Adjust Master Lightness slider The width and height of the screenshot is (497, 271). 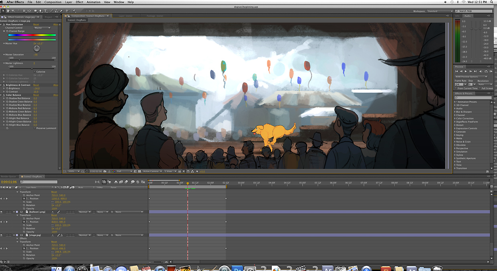click(32, 68)
